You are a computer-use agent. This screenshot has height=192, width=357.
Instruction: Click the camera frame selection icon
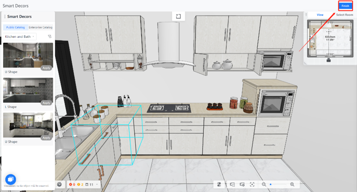232,185
